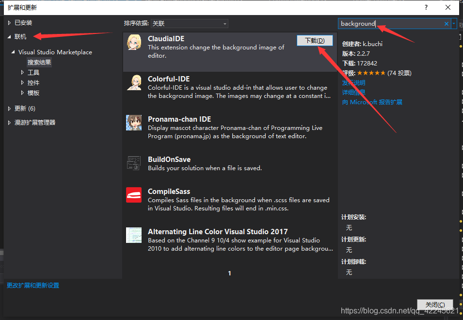The height and width of the screenshot is (320, 463).
Task: Click the ClaudiaIDE title text
Action: pyautogui.click(x=166, y=39)
